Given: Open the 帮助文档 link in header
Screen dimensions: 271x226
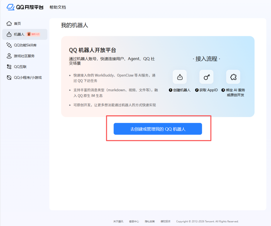Looking at the screenshot, I should (x=57, y=7).
